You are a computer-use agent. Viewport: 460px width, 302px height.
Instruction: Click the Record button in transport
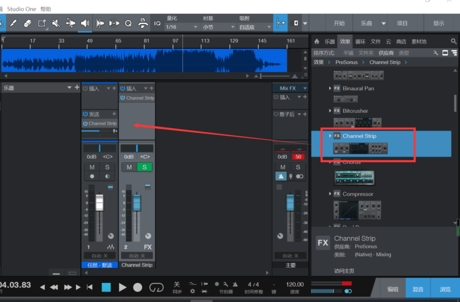[x=137, y=287]
